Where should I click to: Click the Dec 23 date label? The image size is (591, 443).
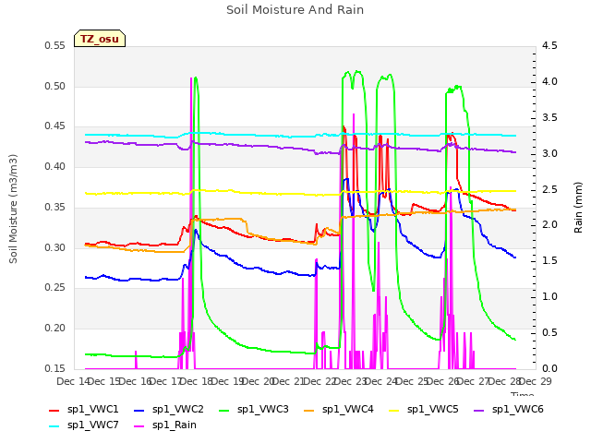[351, 381]
